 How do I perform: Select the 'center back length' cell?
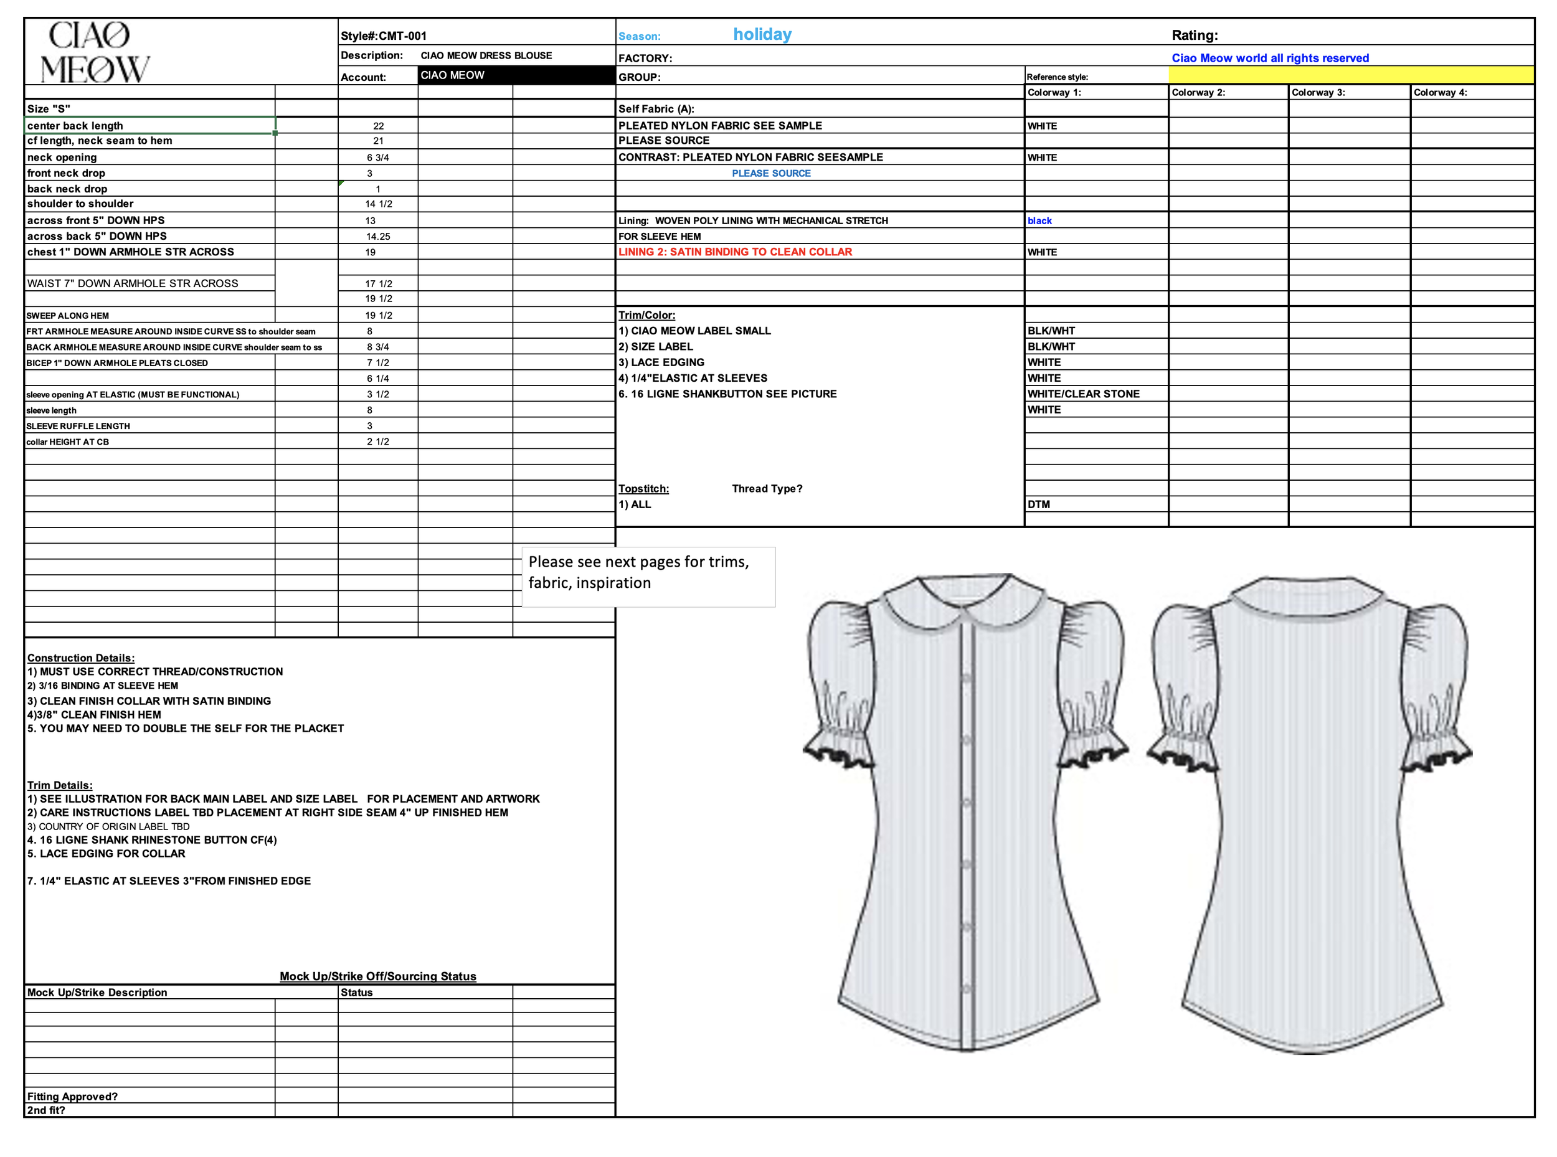[149, 125]
